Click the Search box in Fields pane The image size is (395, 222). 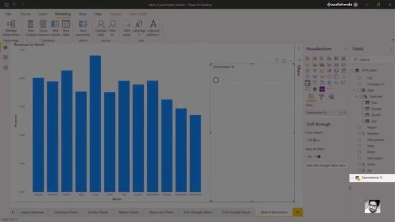coord(373,60)
